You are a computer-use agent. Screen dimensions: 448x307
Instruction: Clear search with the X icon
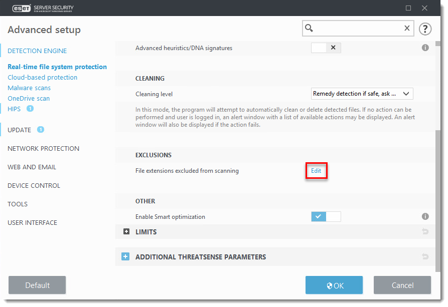point(407,29)
